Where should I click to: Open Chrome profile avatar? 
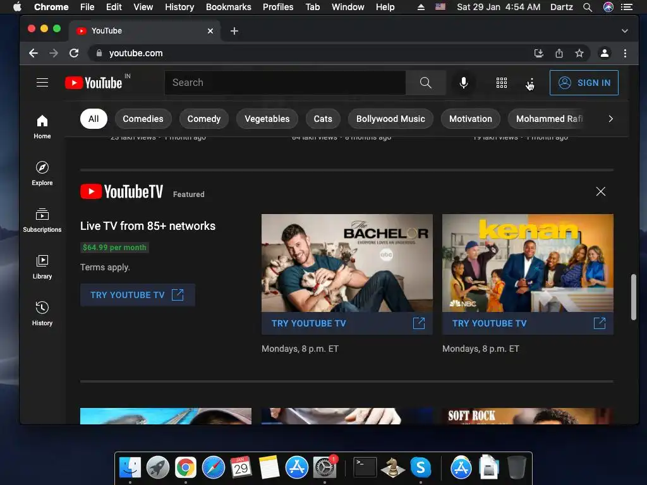pyautogui.click(x=605, y=53)
